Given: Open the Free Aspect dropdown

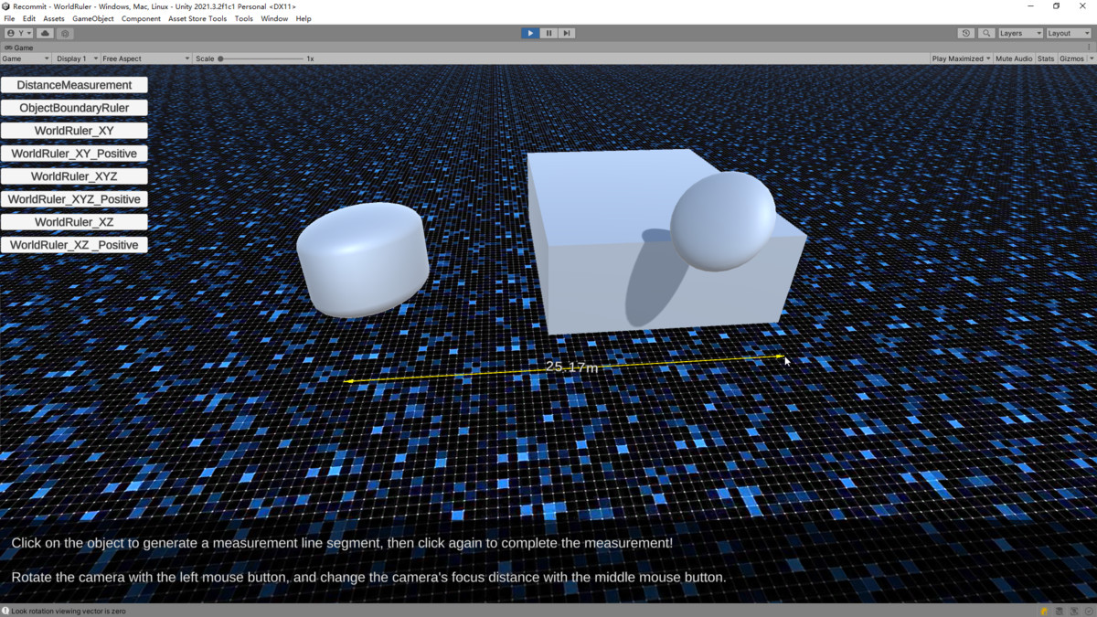Looking at the screenshot, I should [x=145, y=59].
